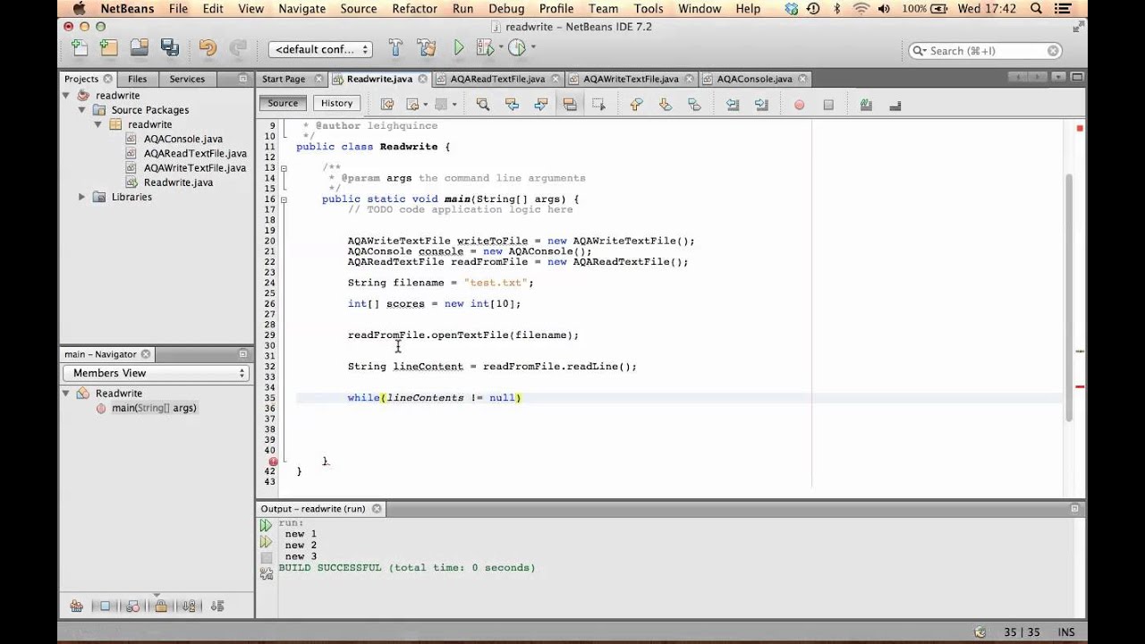The height and width of the screenshot is (644, 1145).
Task: Select main(String[] args) in the Navigator
Action: point(154,408)
